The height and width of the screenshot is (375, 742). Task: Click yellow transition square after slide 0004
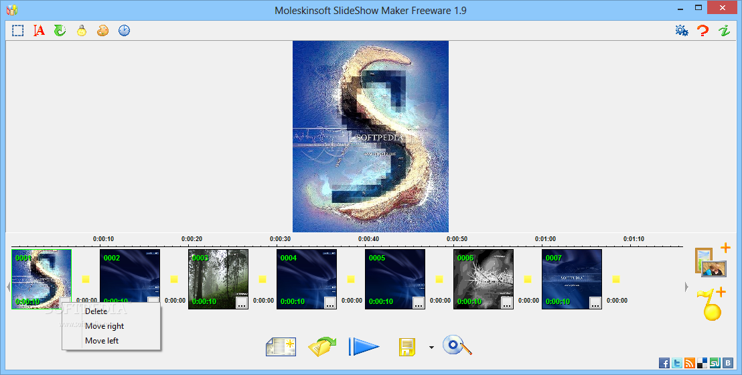pyautogui.click(x=351, y=279)
